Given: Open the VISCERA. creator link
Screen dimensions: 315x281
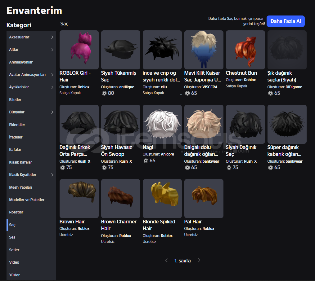Looking at the screenshot, I should pos(210,87).
